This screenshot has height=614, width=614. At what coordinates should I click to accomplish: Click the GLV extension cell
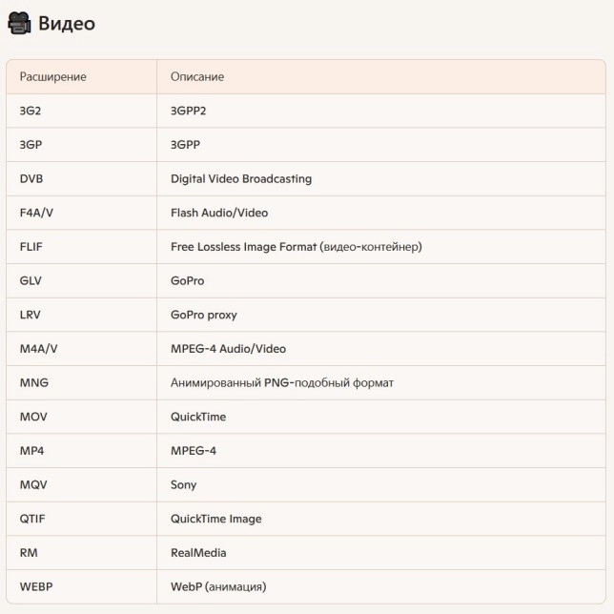(31, 281)
